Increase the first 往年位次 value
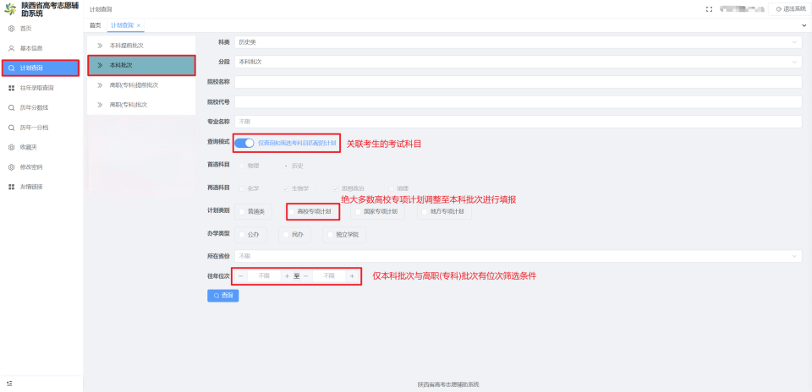 pyautogui.click(x=288, y=276)
